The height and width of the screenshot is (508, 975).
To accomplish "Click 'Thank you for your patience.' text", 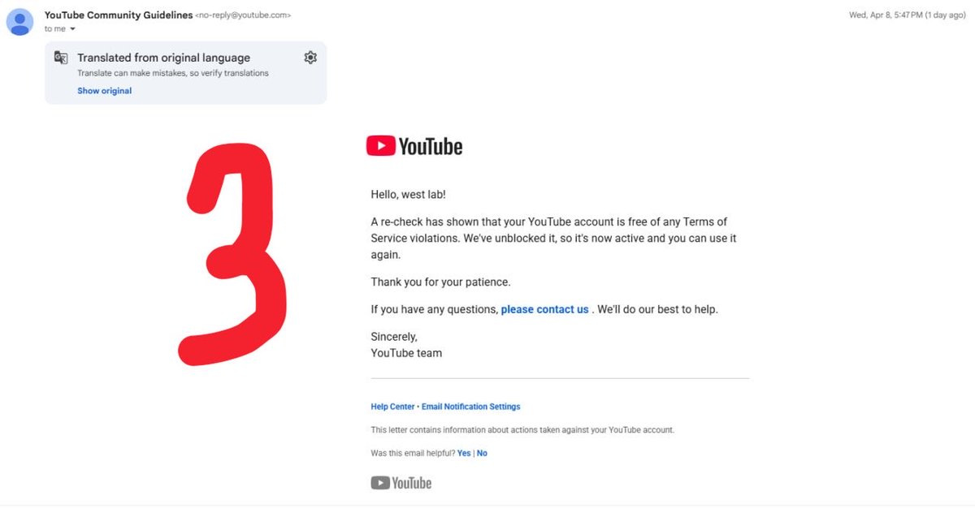I will pyautogui.click(x=440, y=282).
